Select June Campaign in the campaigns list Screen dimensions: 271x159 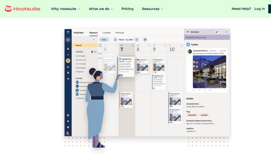pos(81,64)
